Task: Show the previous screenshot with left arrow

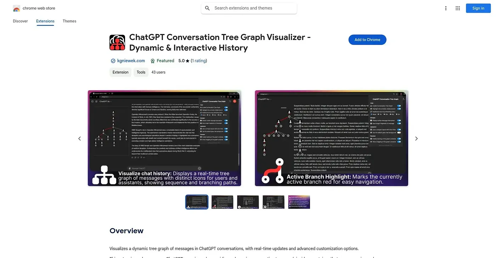Action: [79, 138]
